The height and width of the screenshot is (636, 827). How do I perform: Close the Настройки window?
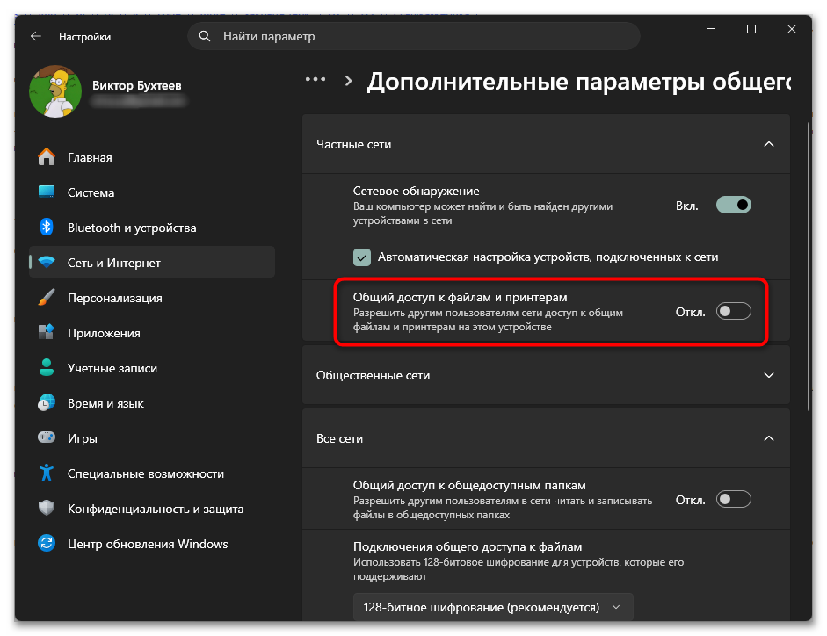tap(791, 29)
